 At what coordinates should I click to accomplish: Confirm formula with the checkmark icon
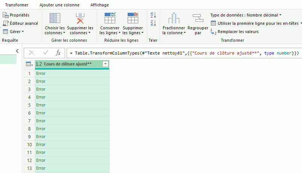coord(46,53)
